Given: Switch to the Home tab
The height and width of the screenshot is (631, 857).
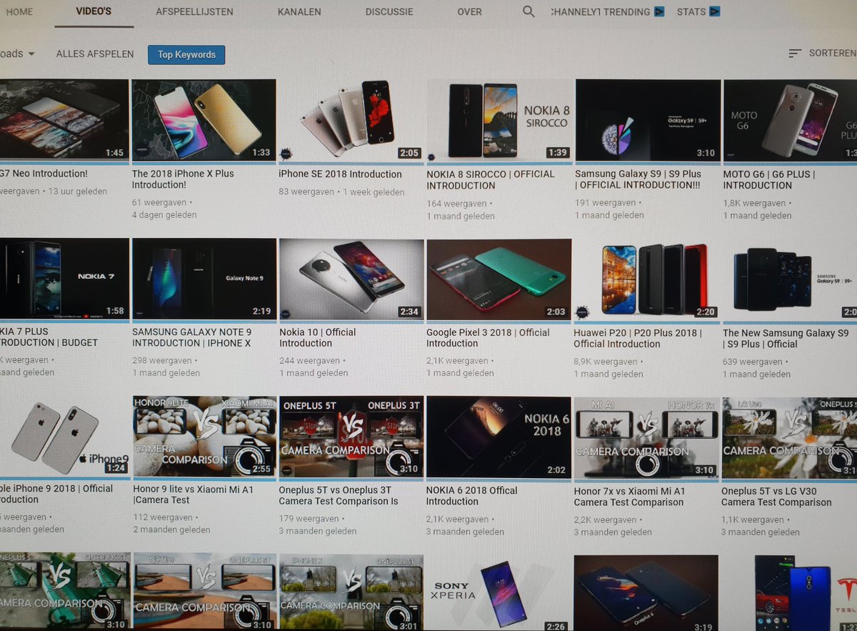Looking at the screenshot, I should coord(19,12).
